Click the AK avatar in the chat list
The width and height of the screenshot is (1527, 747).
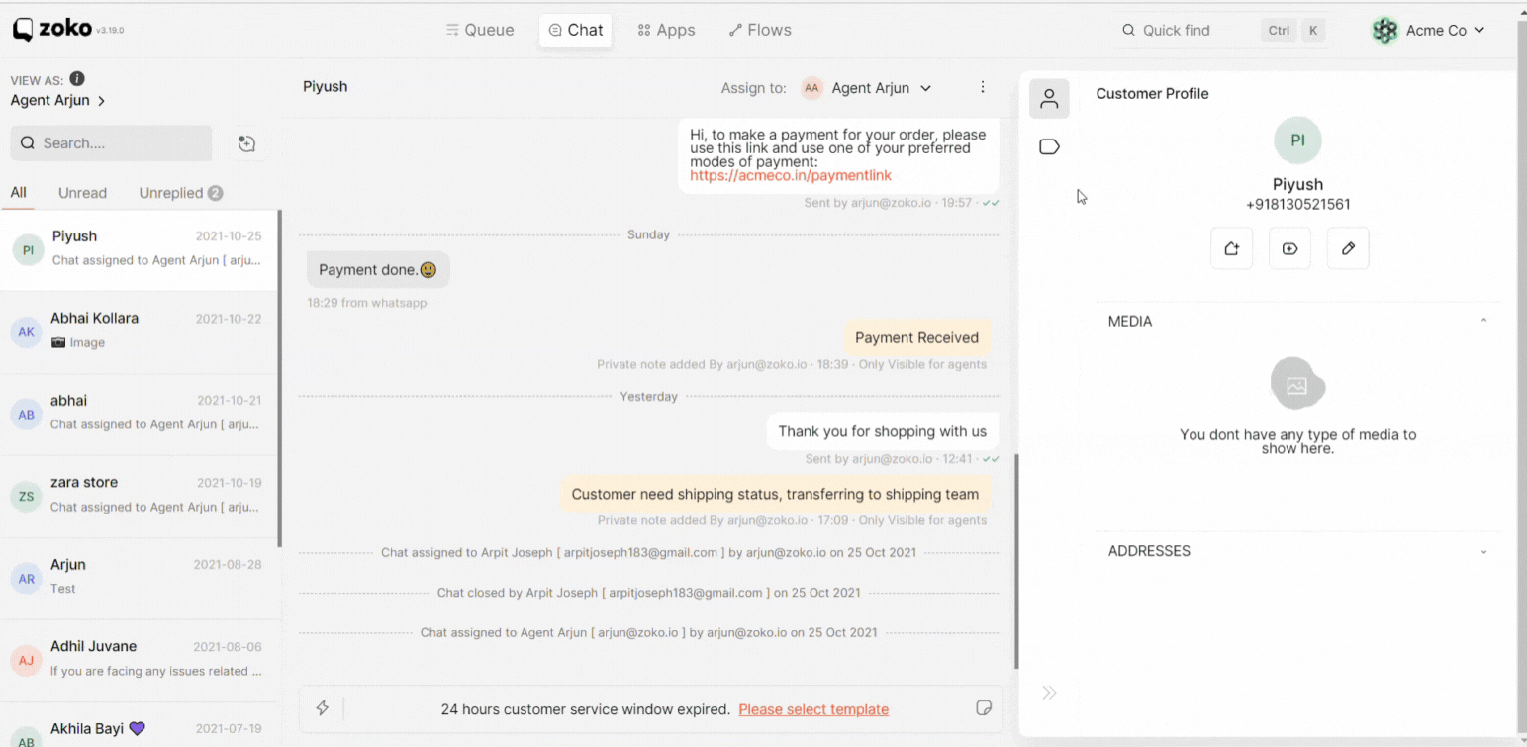coord(27,332)
